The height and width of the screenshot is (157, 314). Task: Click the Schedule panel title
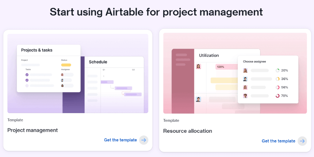[x=98, y=62]
